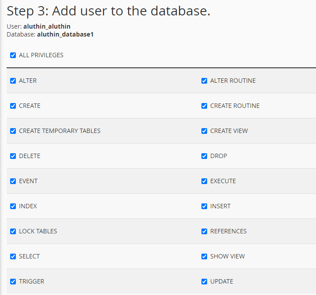Uncheck CREATE TEMPORARY TABLES privilege
The width and height of the screenshot is (316, 295).
(13, 131)
